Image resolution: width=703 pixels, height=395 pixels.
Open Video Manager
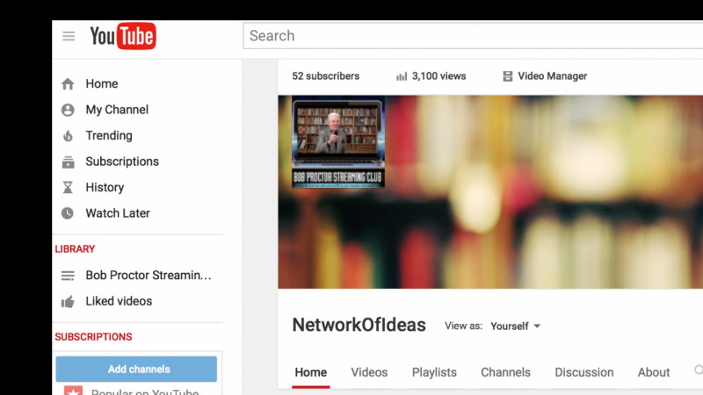coord(553,76)
